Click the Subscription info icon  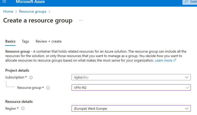tap(31, 77)
